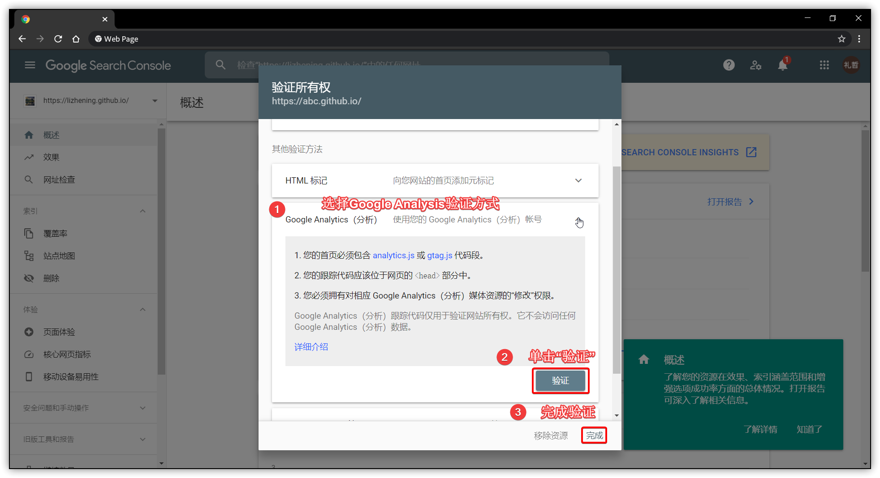The height and width of the screenshot is (478, 880).
Task: Open 站点地图 sitemaps page
Action: click(x=83, y=256)
